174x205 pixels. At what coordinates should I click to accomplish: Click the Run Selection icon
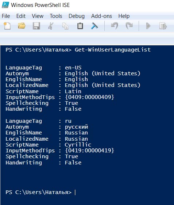click(x=163, y=26)
